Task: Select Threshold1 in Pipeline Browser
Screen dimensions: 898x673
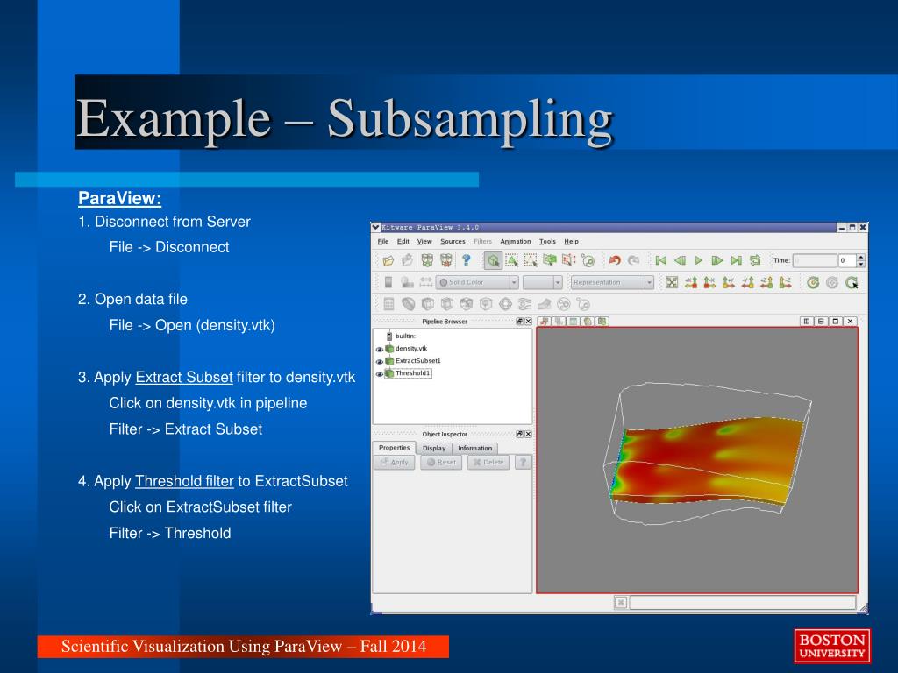Action: (x=412, y=373)
